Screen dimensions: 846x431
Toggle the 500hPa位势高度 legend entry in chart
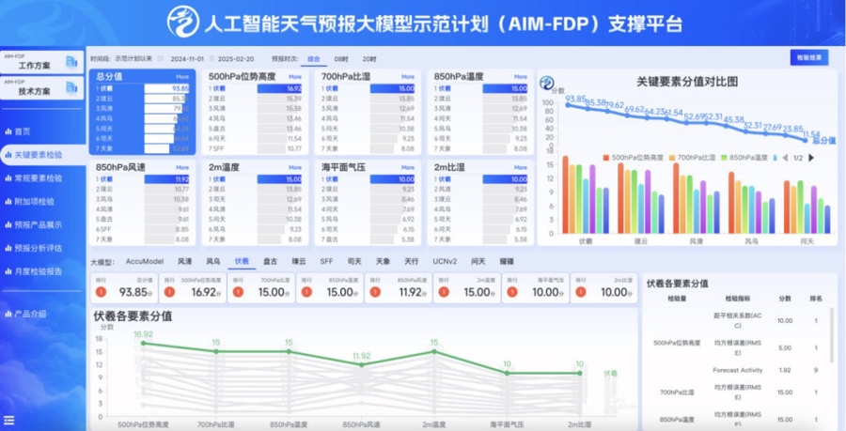coord(633,158)
